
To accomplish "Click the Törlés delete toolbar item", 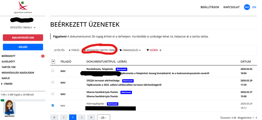I will click(x=74, y=50).
